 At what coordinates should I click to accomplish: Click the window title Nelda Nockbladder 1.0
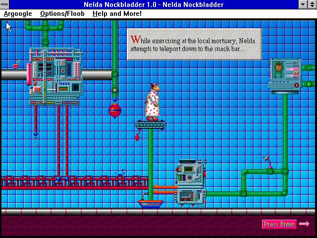(154, 4)
